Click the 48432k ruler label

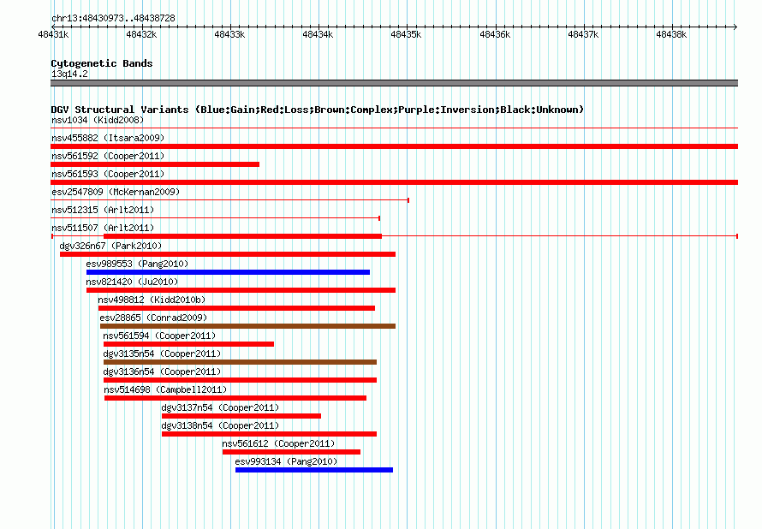[141, 34]
